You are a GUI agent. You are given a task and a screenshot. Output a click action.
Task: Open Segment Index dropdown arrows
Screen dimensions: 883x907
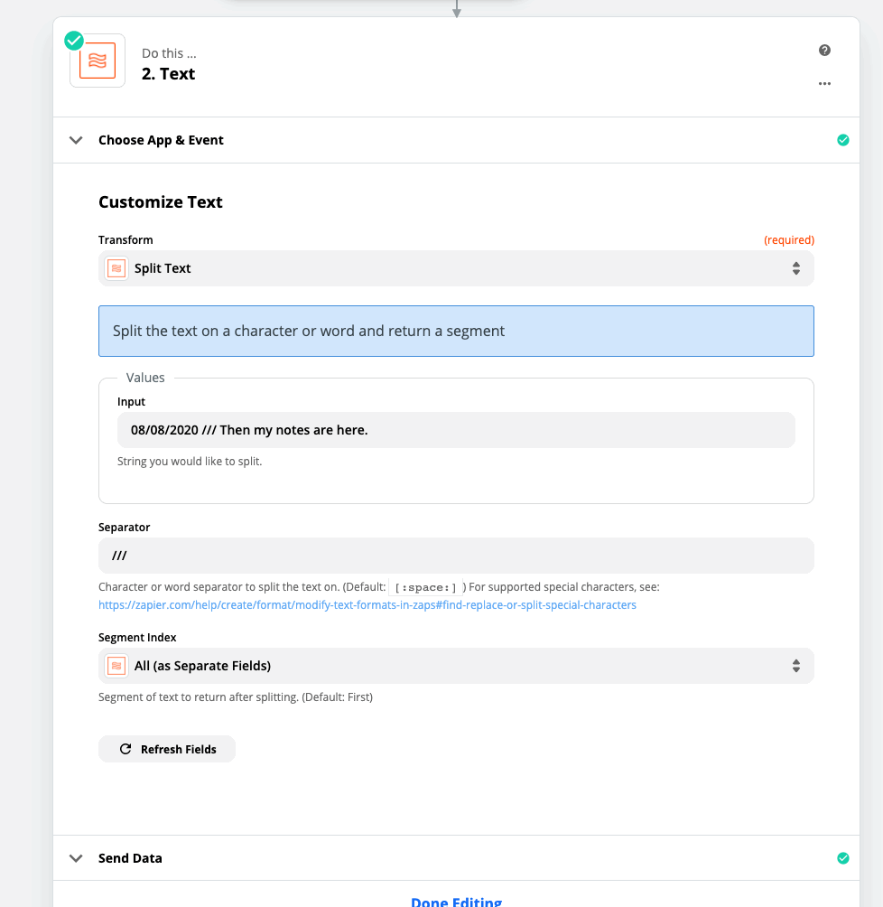pyautogui.click(x=796, y=666)
